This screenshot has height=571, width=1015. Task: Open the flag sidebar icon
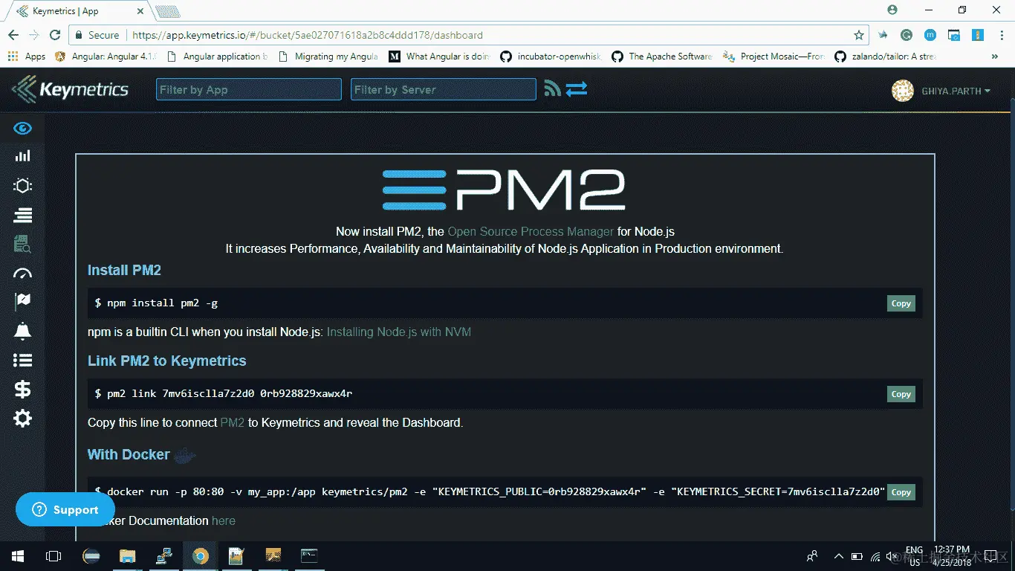pos(22,302)
